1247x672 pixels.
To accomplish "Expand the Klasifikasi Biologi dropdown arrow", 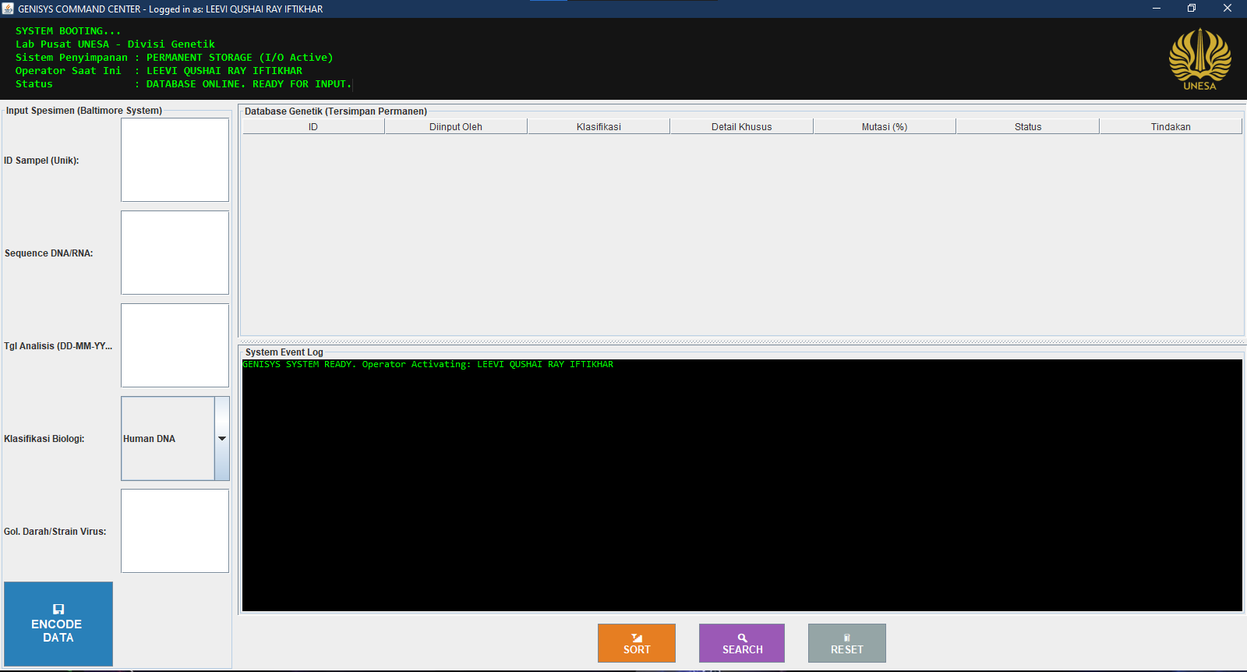I will [x=222, y=438].
